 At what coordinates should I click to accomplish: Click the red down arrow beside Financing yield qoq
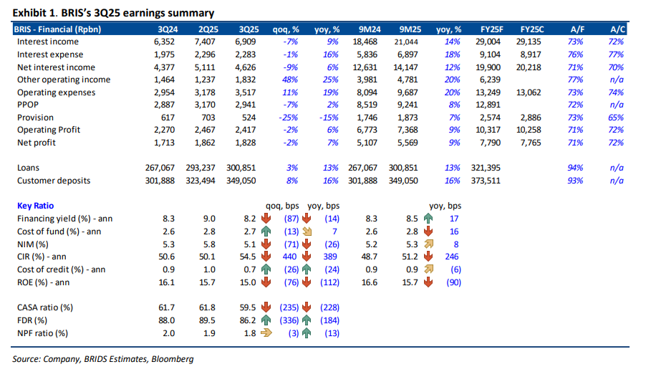(265, 219)
